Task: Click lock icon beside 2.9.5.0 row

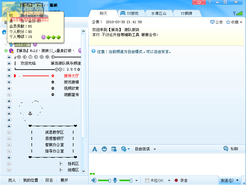Action: (9, 70)
